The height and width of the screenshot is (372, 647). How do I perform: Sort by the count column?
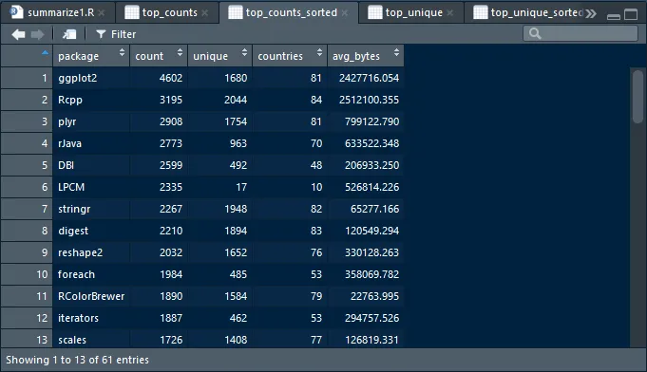159,56
